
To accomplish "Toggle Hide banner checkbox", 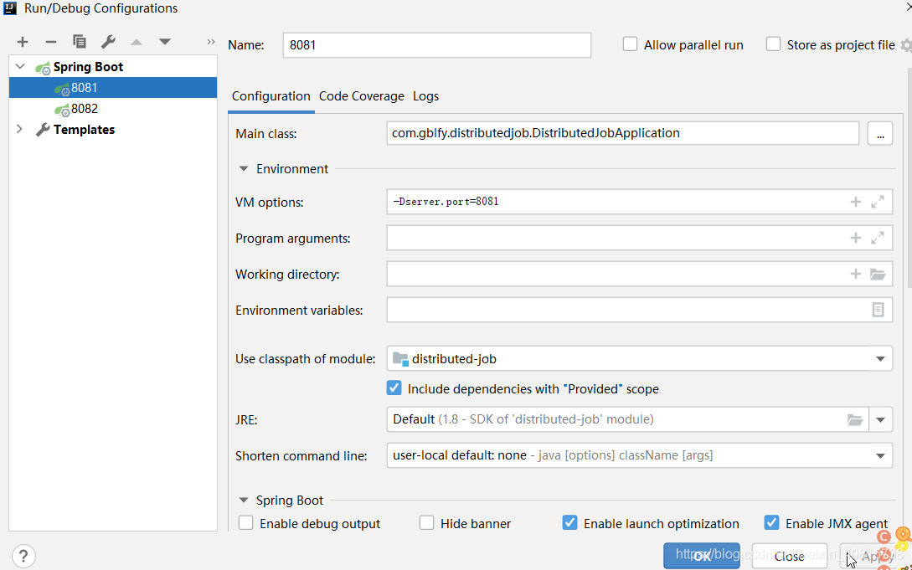I will 426,523.
